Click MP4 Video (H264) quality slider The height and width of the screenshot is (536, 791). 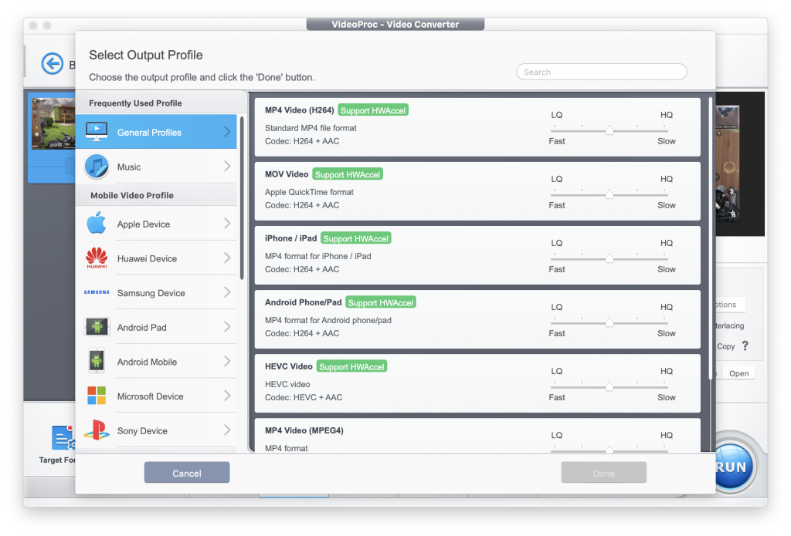[x=609, y=130]
